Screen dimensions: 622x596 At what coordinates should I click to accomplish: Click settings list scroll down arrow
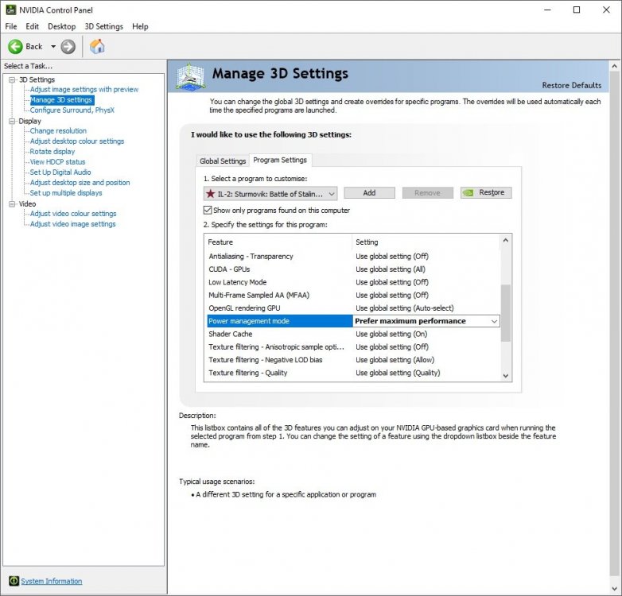point(505,375)
